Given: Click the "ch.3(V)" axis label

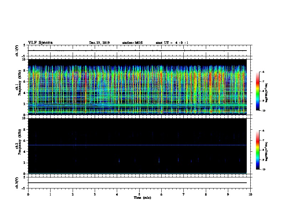Looking at the screenshot, I should click(17, 183).
